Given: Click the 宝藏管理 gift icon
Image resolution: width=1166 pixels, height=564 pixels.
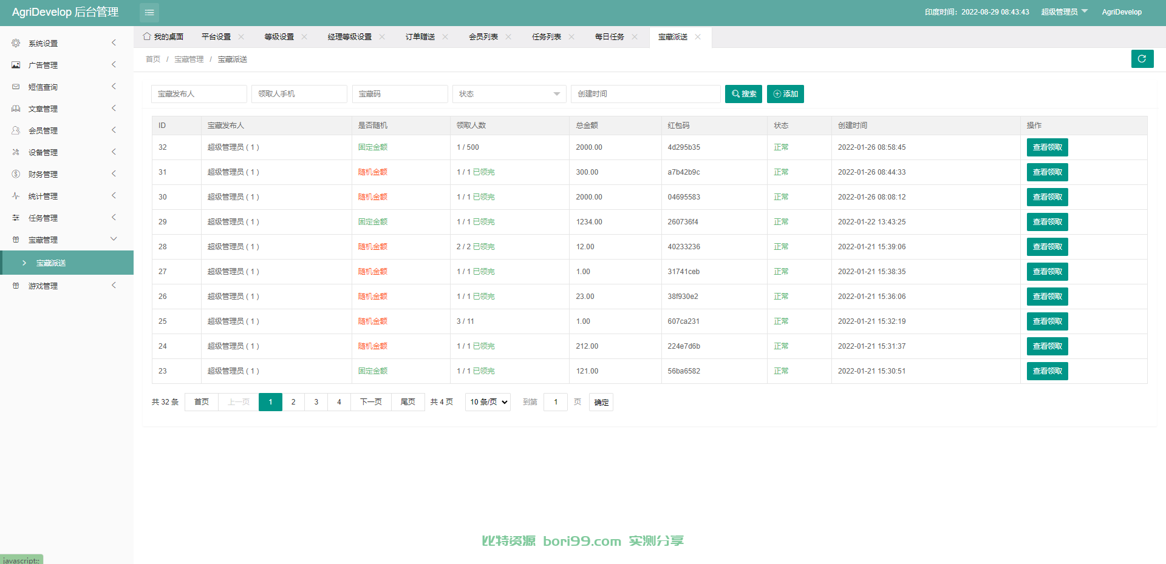Looking at the screenshot, I should (x=16, y=240).
